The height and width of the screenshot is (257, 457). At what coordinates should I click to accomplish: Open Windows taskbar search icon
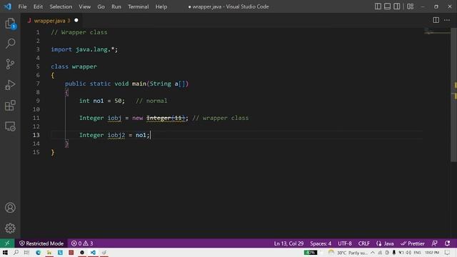click(16, 252)
